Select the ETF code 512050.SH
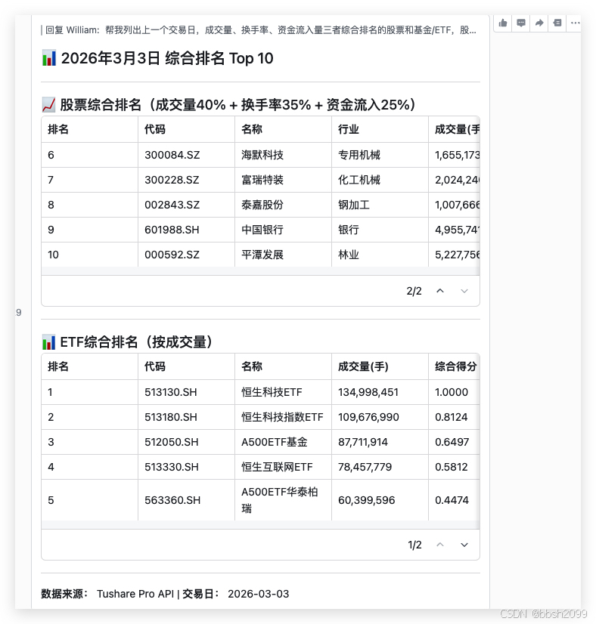Viewport: 596px width, 624px height. [171, 442]
